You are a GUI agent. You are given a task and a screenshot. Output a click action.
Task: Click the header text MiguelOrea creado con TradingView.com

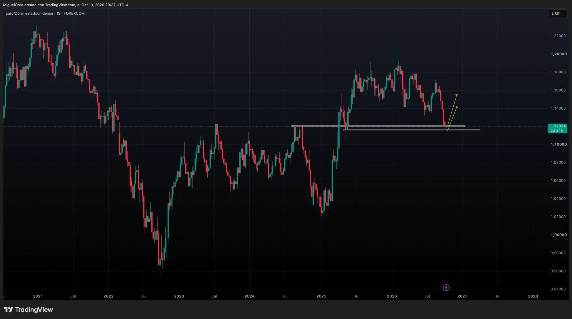point(39,5)
